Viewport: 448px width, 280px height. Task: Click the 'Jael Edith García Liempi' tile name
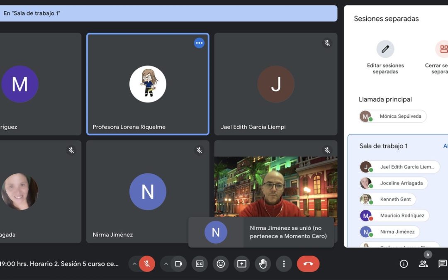pos(253,127)
